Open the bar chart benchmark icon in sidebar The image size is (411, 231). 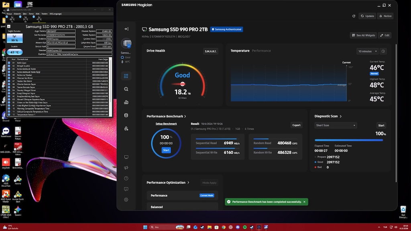tap(126, 102)
